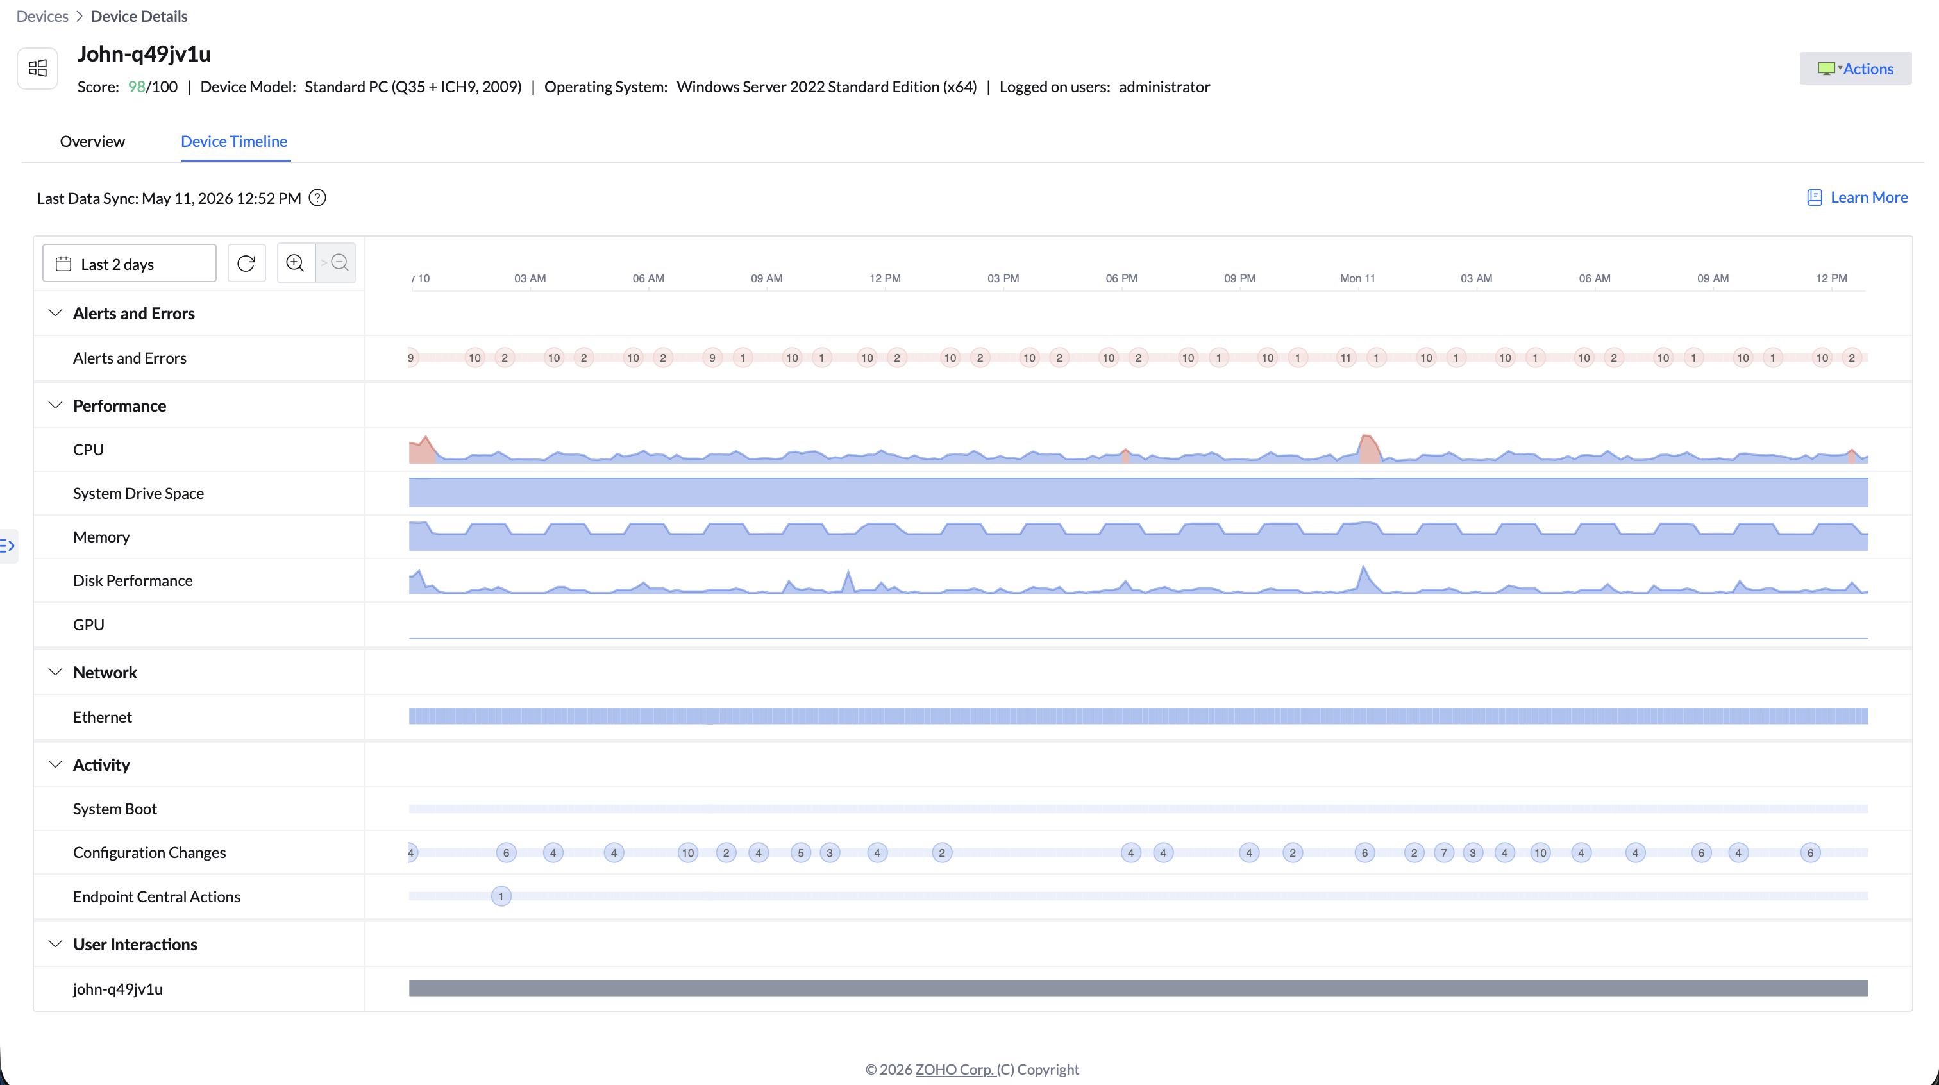Refresh the timeline data
The image size is (1939, 1085).
click(x=246, y=263)
